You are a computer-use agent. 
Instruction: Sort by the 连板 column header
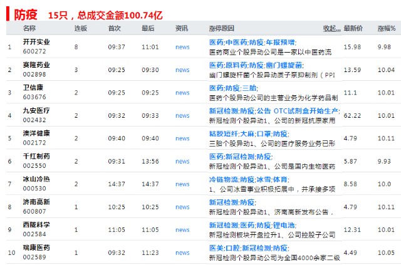point(81,28)
